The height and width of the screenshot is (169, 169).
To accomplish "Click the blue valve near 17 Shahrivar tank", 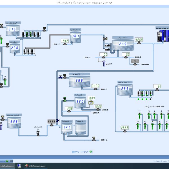I will (60, 77).
